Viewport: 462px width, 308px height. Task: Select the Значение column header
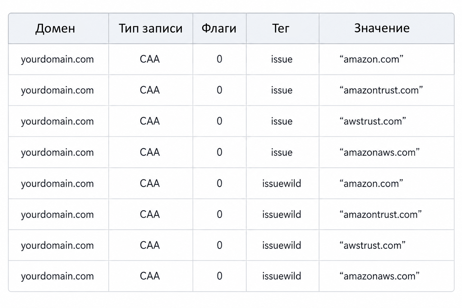pyautogui.click(x=382, y=28)
